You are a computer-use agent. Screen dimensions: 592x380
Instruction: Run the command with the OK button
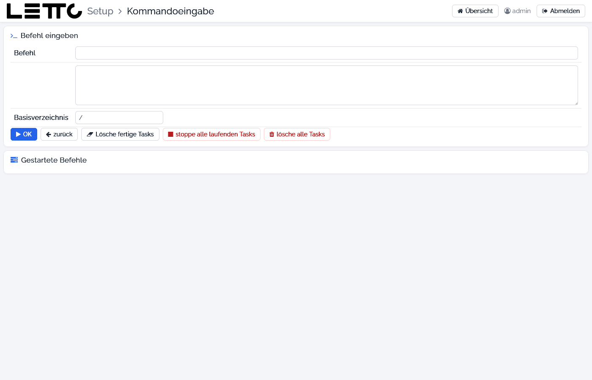(24, 134)
